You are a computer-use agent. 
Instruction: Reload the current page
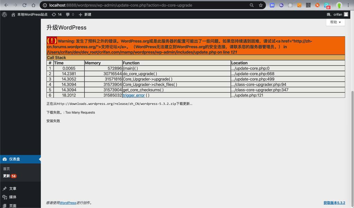25,5
